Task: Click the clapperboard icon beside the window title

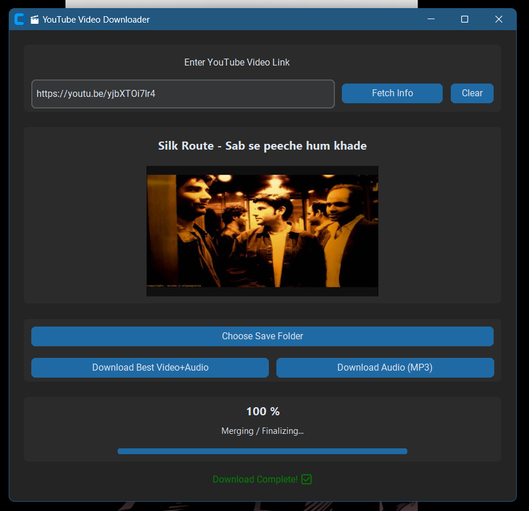Action: pyautogui.click(x=34, y=20)
